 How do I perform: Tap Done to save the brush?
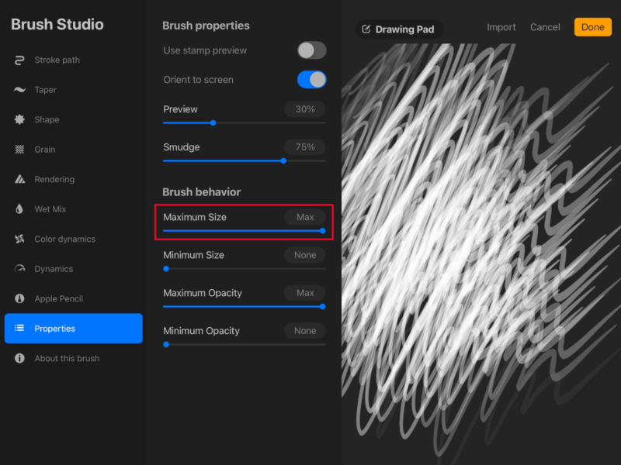click(x=592, y=26)
